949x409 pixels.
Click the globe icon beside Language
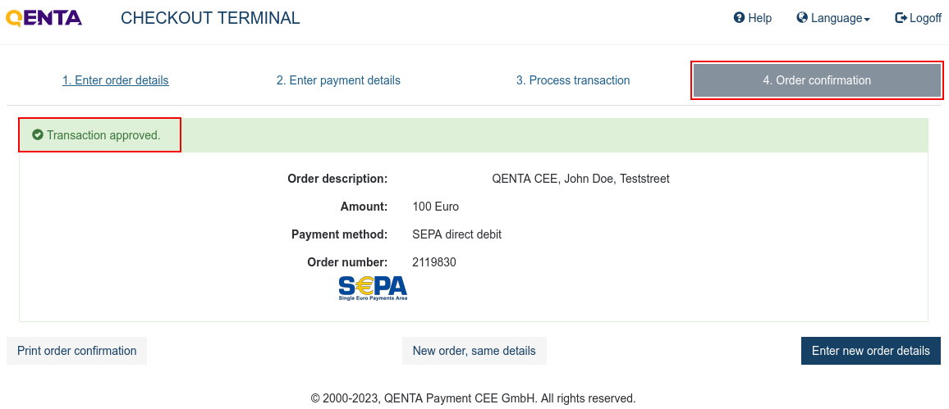802,17
